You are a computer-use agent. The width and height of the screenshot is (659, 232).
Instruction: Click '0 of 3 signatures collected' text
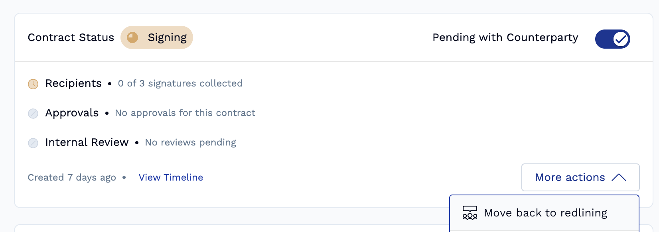pyautogui.click(x=180, y=83)
